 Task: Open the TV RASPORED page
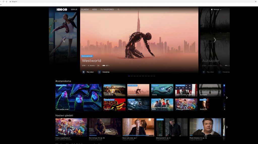point(107,10)
